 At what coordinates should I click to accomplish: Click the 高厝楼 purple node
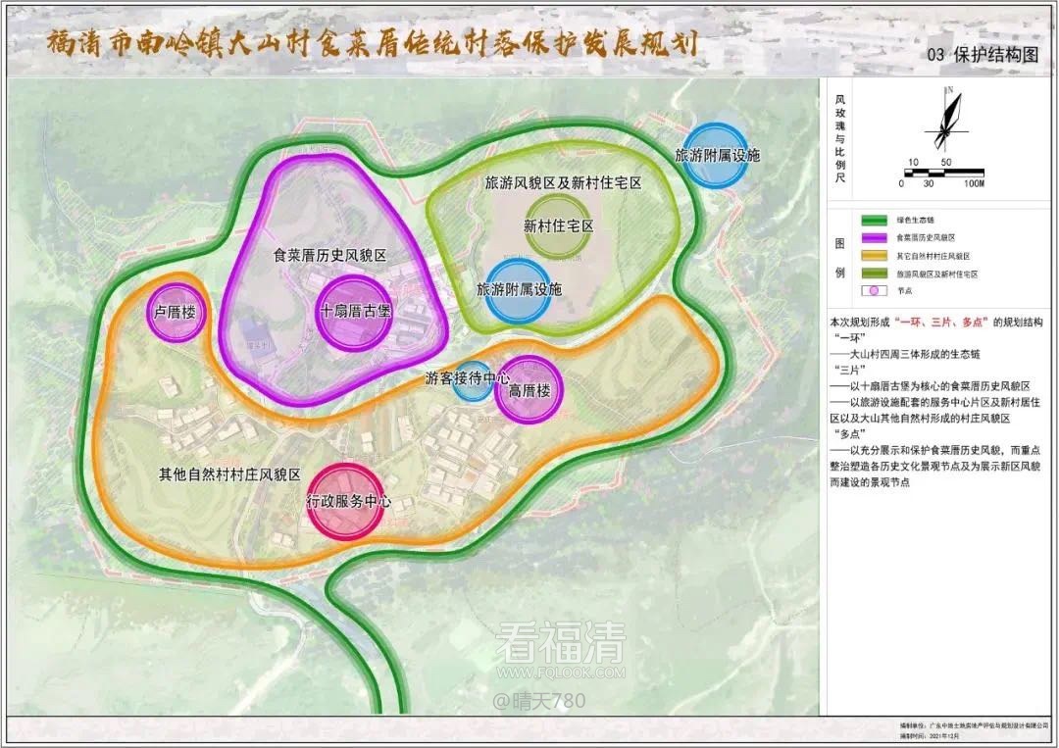pyautogui.click(x=529, y=389)
